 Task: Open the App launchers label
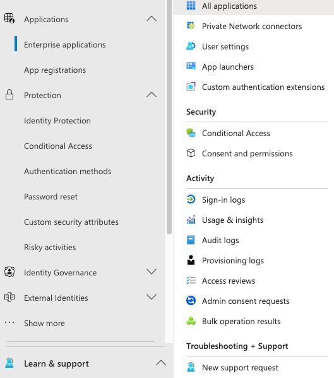click(x=228, y=66)
